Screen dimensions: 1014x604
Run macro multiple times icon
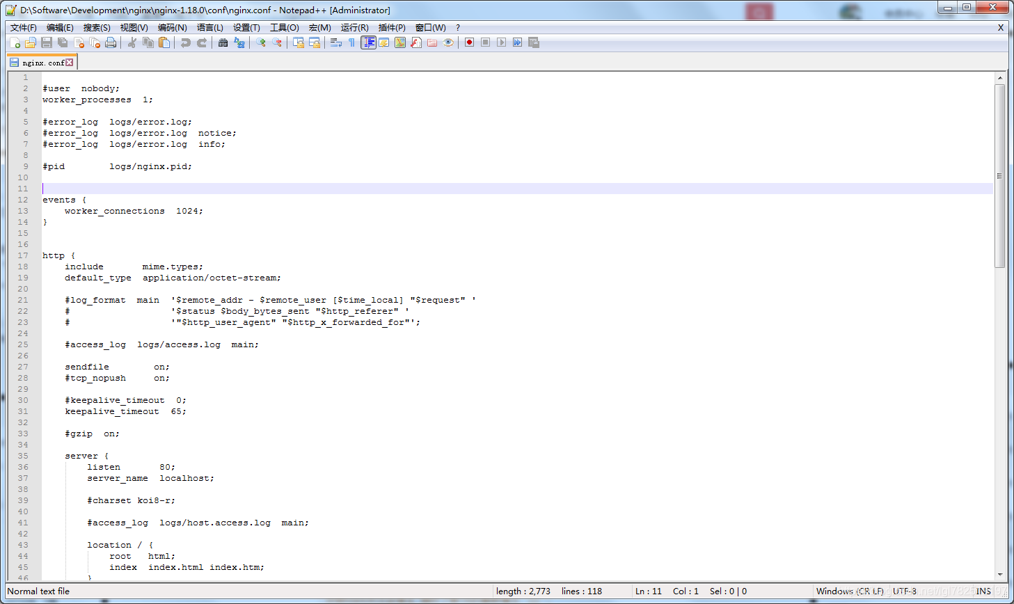click(518, 42)
